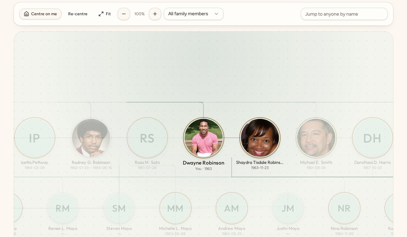This screenshot has height=237, width=407.
Task: Click the name Nina Robinson
Action: click(344, 228)
